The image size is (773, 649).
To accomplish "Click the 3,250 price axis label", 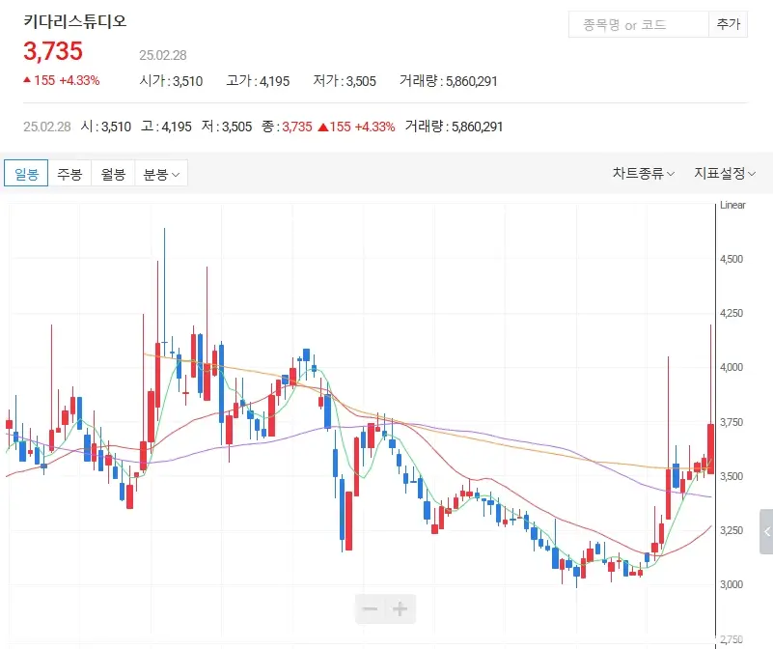I will (732, 530).
